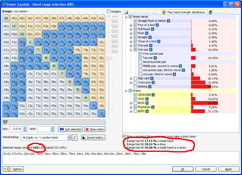Click info icon beside Low pair, third or worse

(x=174, y=74)
